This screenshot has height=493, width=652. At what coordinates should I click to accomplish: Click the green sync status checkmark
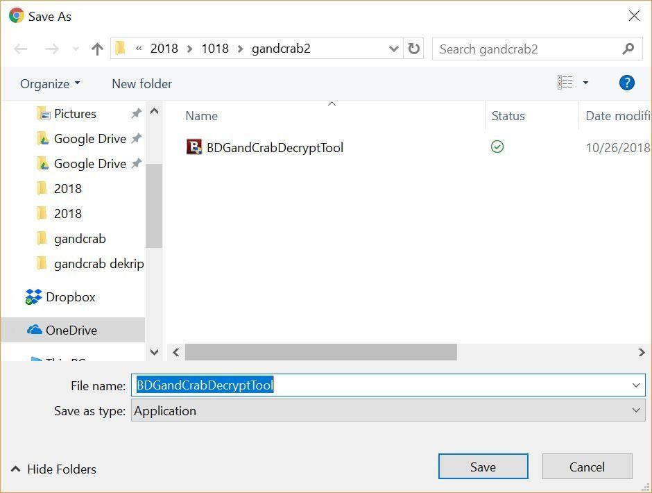(497, 147)
